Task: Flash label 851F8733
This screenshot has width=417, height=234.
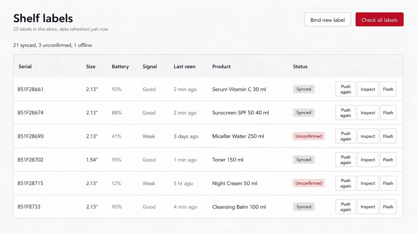Action: 388,207
